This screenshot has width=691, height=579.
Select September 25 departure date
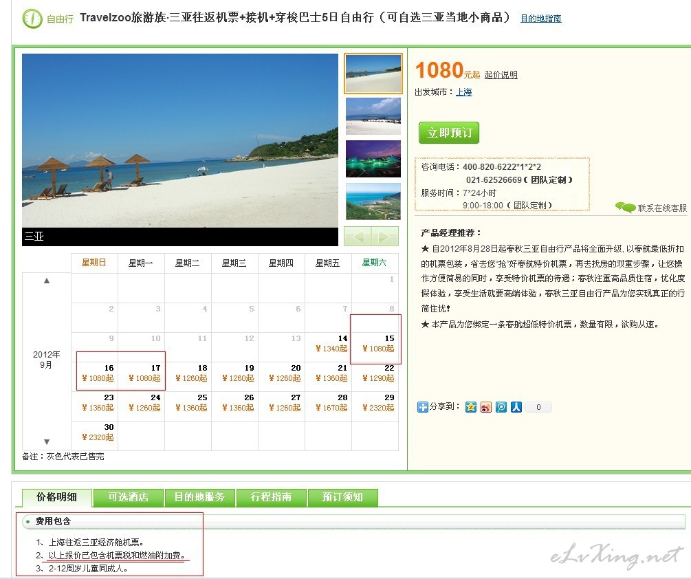point(188,406)
